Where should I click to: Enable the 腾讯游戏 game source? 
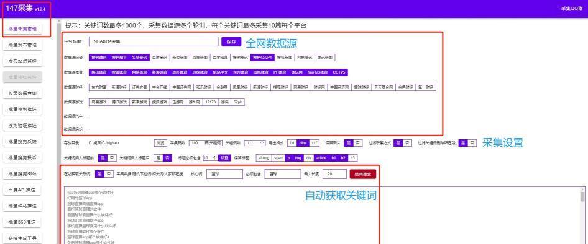click(x=119, y=102)
